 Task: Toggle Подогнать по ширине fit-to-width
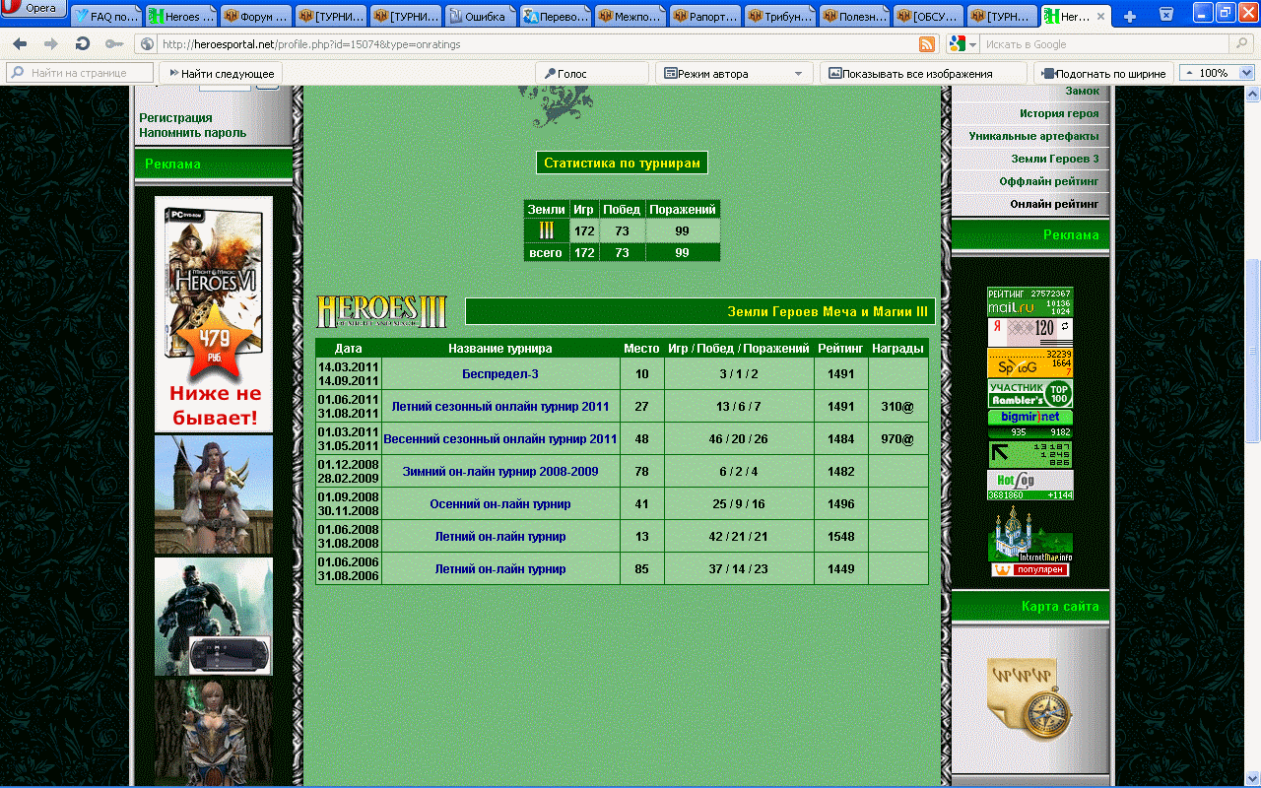[x=1103, y=73]
